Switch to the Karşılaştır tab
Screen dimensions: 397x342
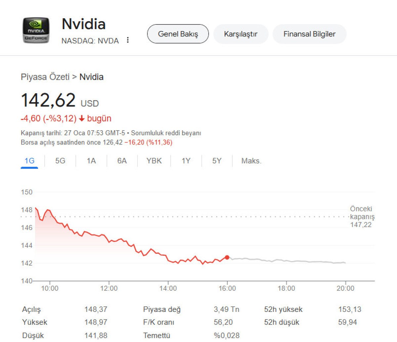click(241, 33)
